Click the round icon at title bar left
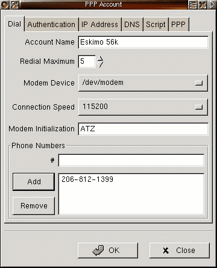The image size is (217, 268). click(5, 5)
